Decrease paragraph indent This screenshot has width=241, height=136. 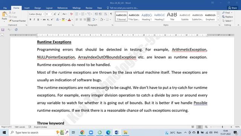pos(96,14)
